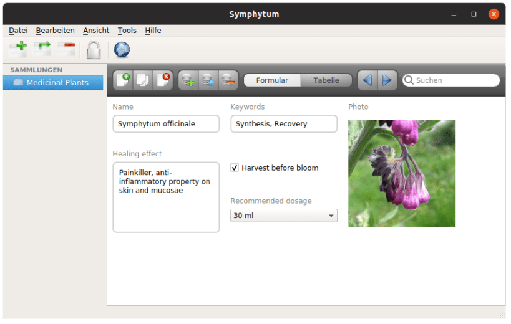Click the duplicate collection icon with green arrow
The image size is (511, 324).
pyautogui.click(x=42, y=49)
